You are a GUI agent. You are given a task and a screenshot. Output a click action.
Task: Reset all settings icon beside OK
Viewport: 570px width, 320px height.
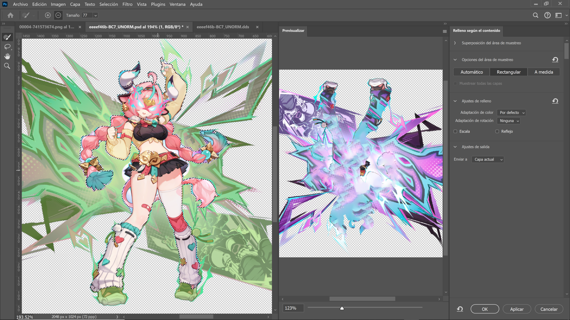460,309
